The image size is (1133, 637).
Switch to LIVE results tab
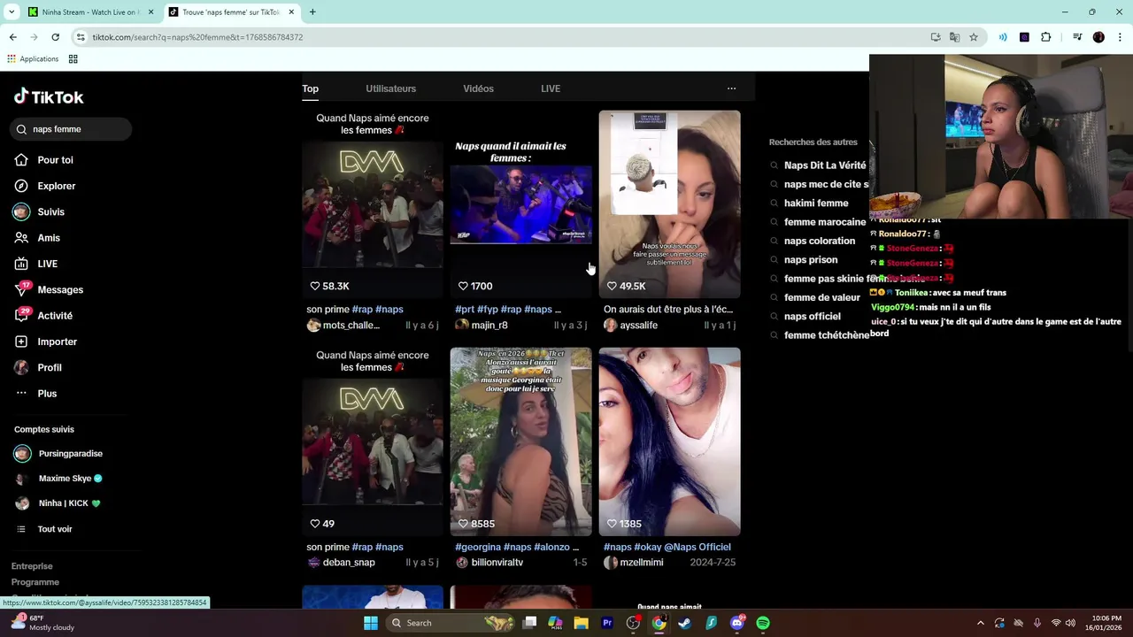tap(551, 88)
